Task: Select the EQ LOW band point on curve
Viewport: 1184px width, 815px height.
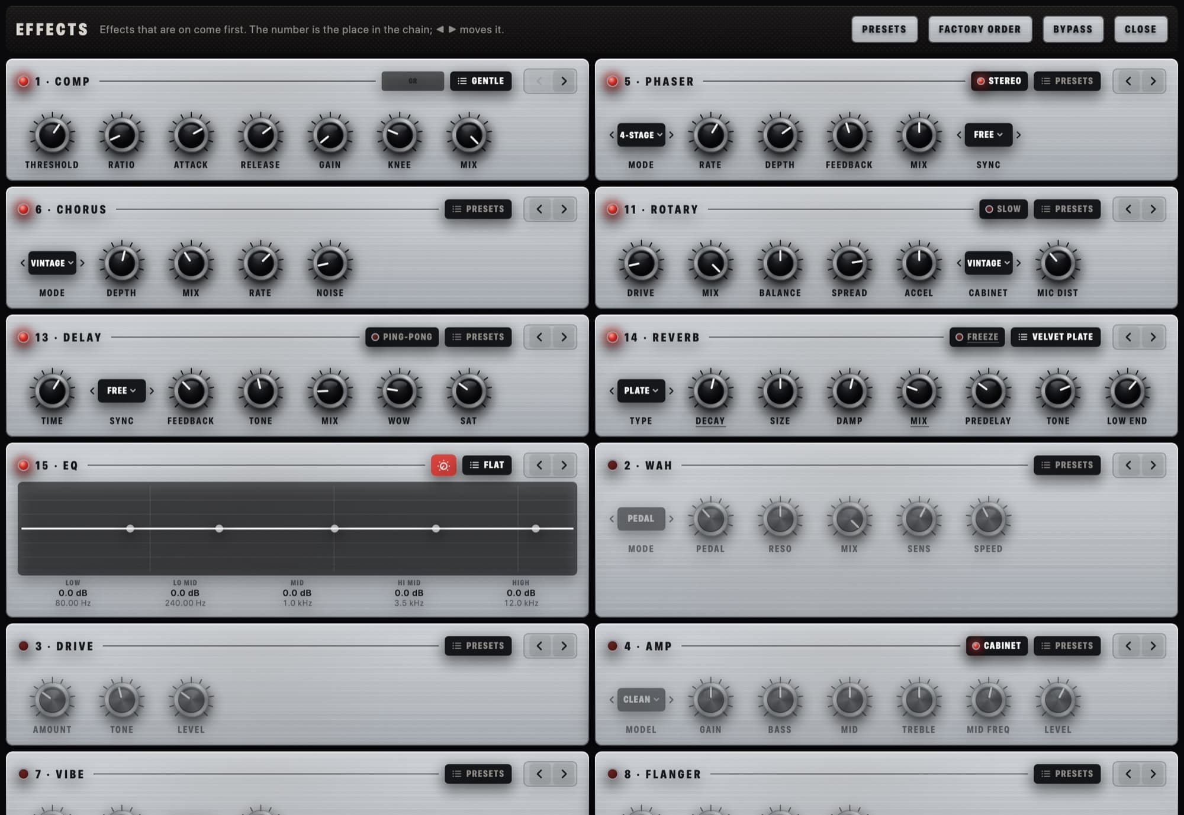Action: 130,529
